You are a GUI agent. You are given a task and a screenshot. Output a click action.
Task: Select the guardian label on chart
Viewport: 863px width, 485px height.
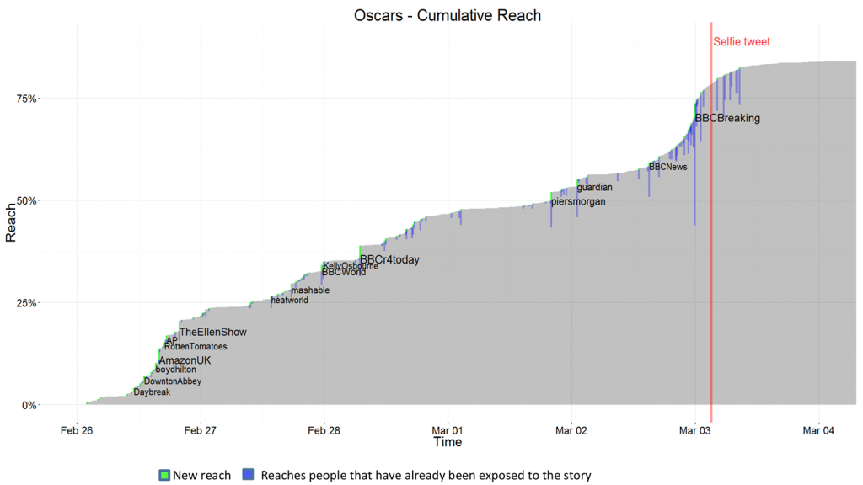[594, 188]
